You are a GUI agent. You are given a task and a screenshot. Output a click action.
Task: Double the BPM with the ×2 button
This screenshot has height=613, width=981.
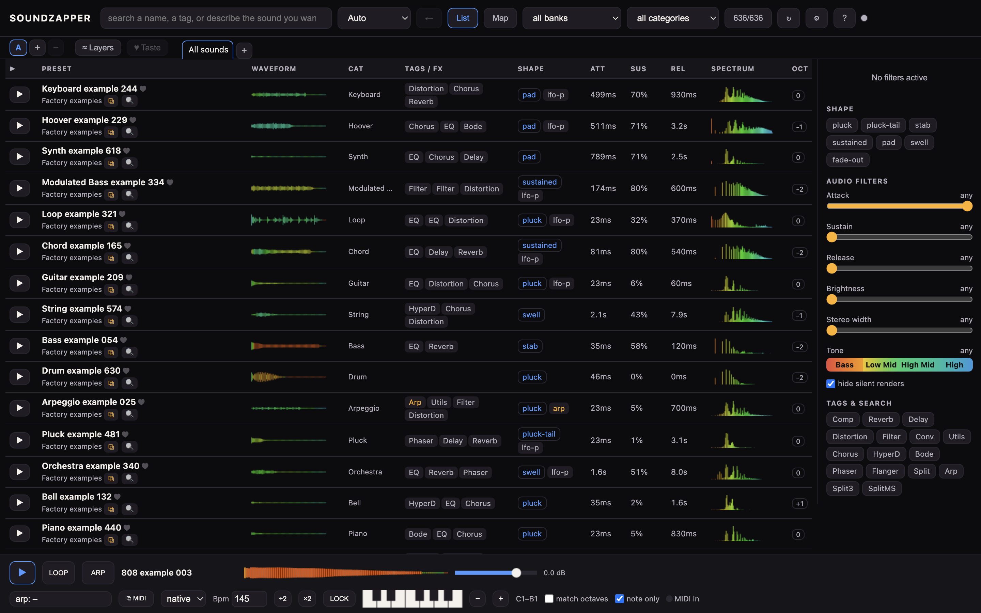pos(307,598)
